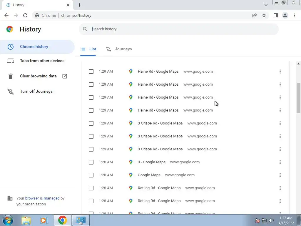Launch Windows Media Player from taskbar

click(x=44, y=220)
